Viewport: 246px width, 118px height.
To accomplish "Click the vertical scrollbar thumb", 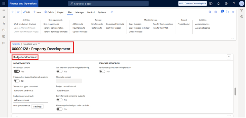I will click(235, 91).
